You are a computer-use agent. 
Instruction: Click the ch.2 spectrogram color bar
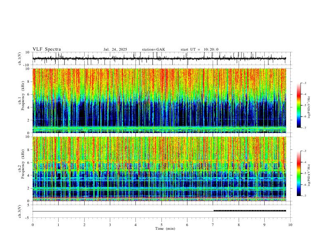(x=299, y=173)
